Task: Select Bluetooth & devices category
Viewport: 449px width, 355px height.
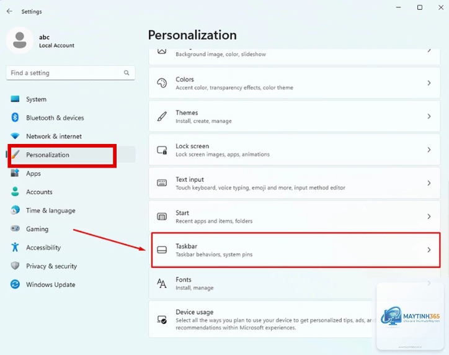Action: tap(71, 118)
